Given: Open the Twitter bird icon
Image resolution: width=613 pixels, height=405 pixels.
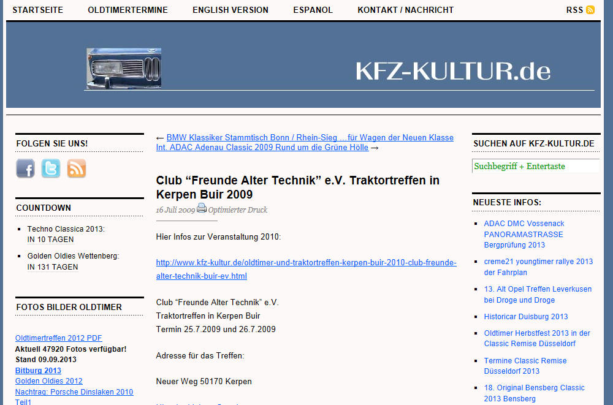Looking at the screenshot, I should coord(51,168).
